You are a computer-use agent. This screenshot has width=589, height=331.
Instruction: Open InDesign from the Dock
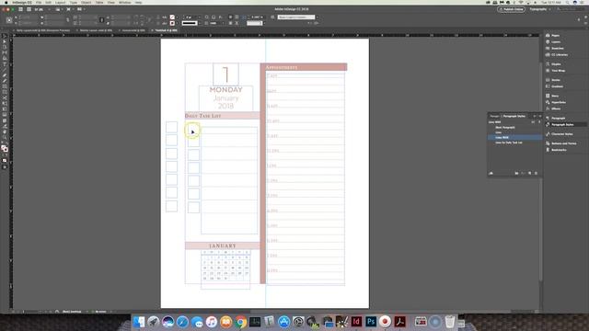point(356,322)
